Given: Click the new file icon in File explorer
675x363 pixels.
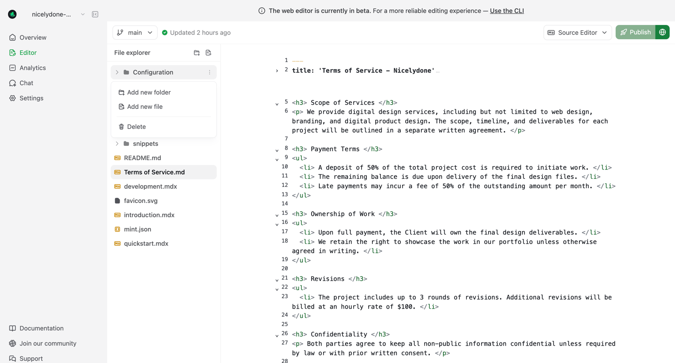Looking at the screenshot, I should 208,53.
